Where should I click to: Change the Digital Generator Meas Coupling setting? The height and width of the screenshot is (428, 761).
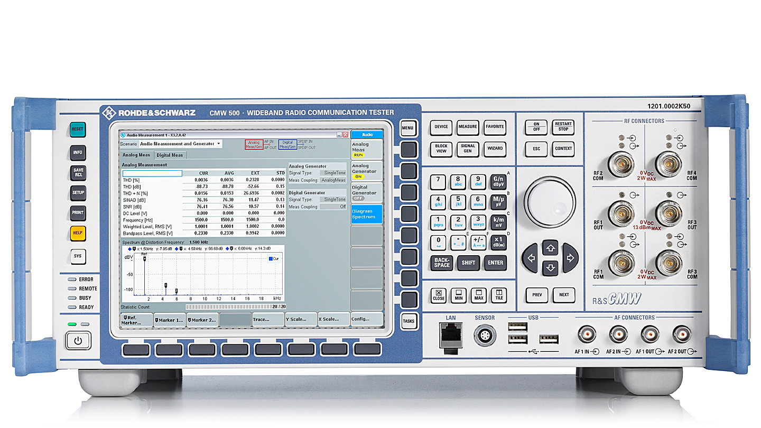pos(333,207)
